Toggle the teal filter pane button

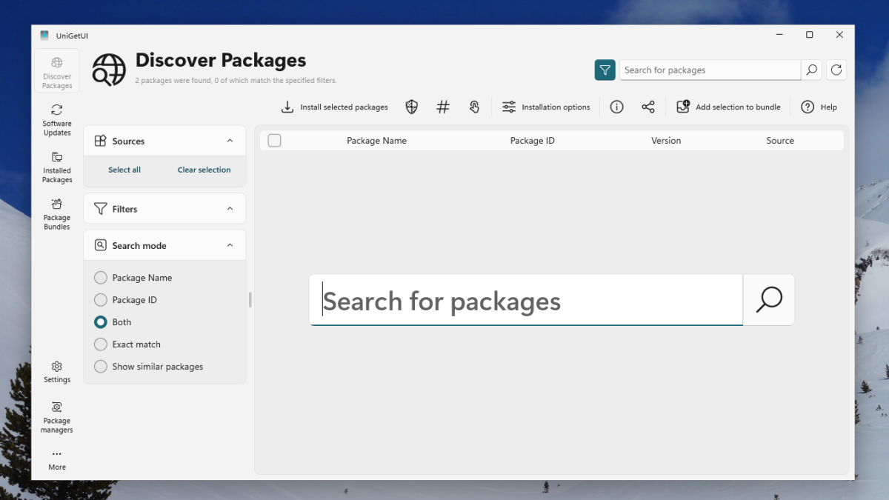[605, 70]
